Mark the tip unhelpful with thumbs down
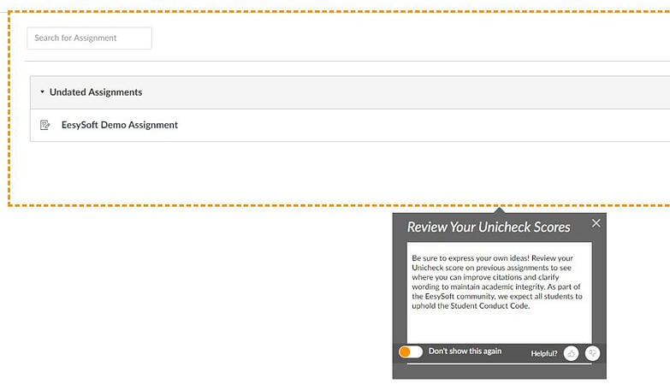The image size is (670, 384). pos(593,353)
